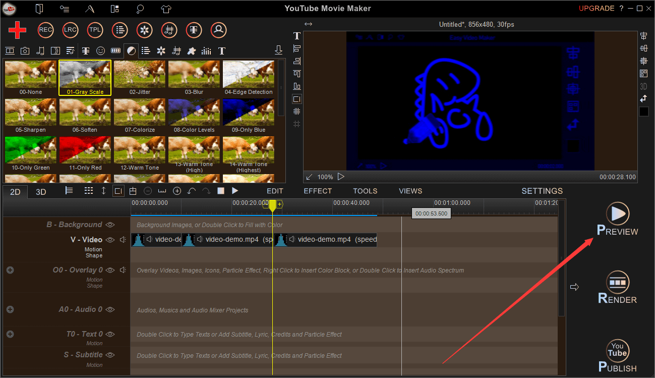Click the UPGRADE link
Screen dimensions: 655x378
click(x=597, y=8)
